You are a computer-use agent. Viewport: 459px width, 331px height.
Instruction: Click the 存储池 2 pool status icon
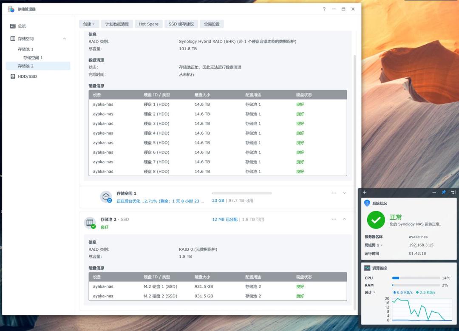coord(90,223)
